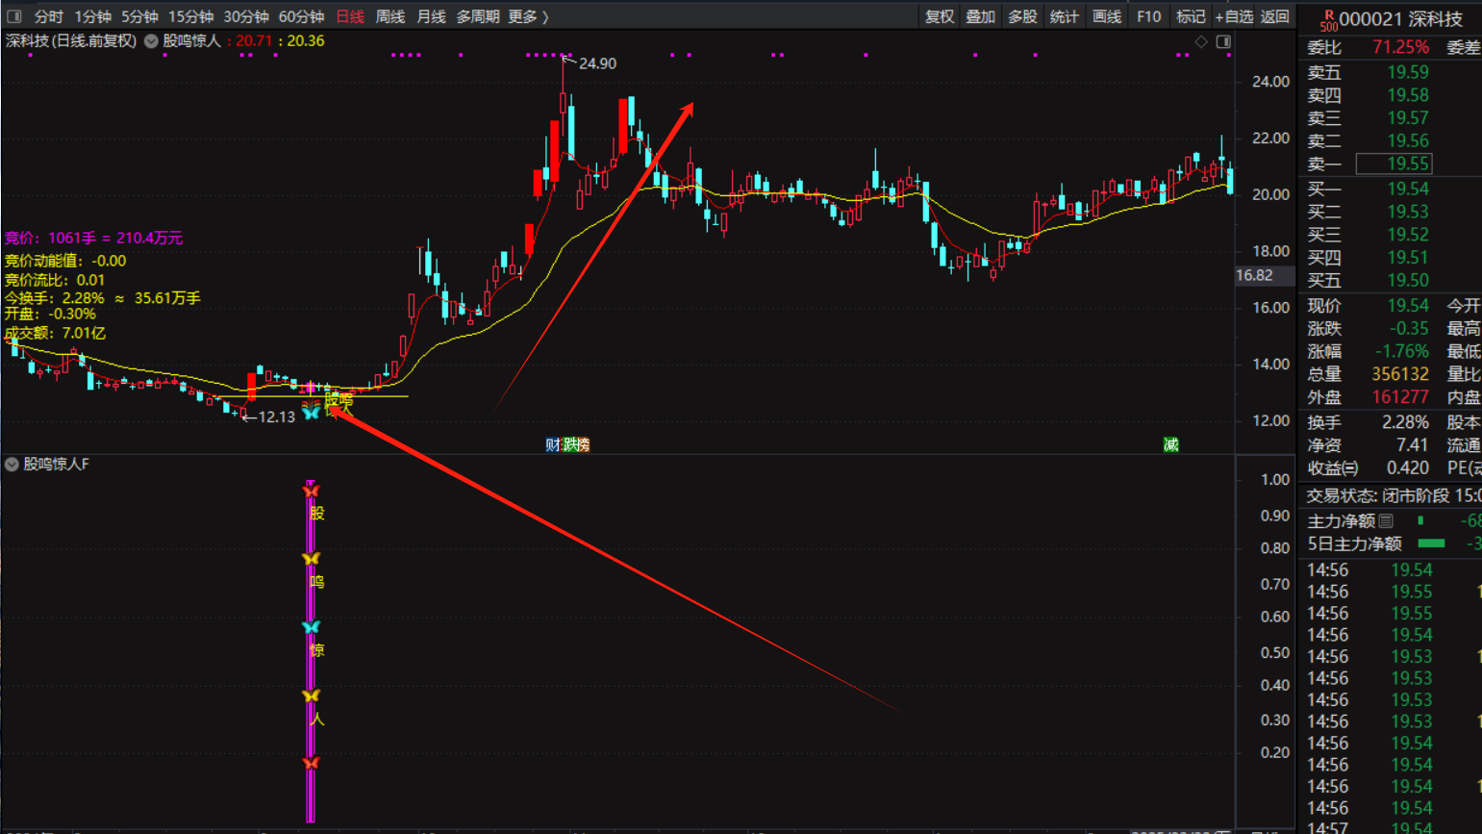1482x834 pixels.
Task: Toggle the left sidebar panel icon
Action: (14, 16)
